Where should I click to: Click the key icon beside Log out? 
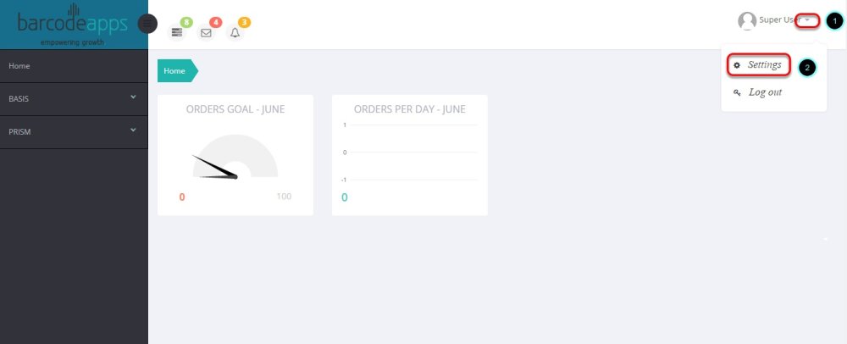(737, 92)
